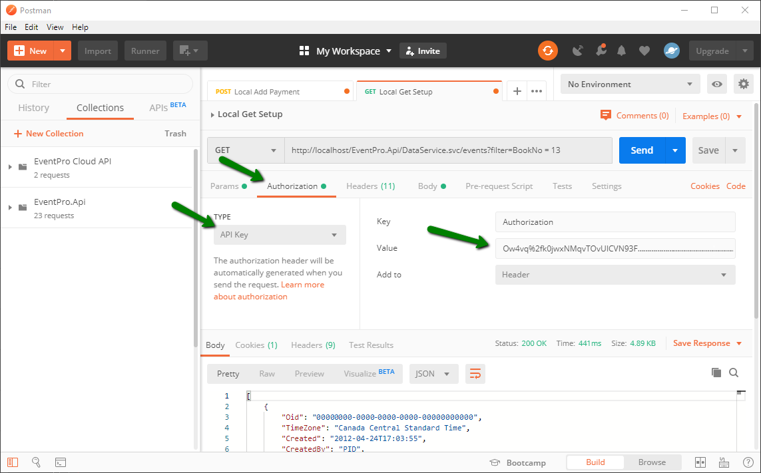Image resolution: width=761 pixels, height=473 pixels.
Task: Open the request Headers (11) tab
Action: click(x=370, y=186)
